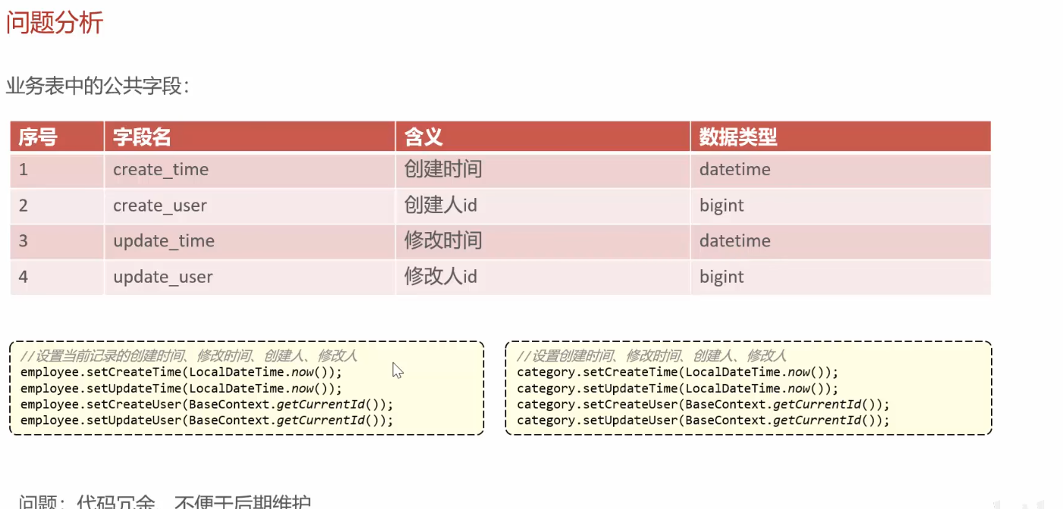Select the 序号 table header
Image resolution: width=1063 pixels, height=509 pixels.
(x=38, y=137)
